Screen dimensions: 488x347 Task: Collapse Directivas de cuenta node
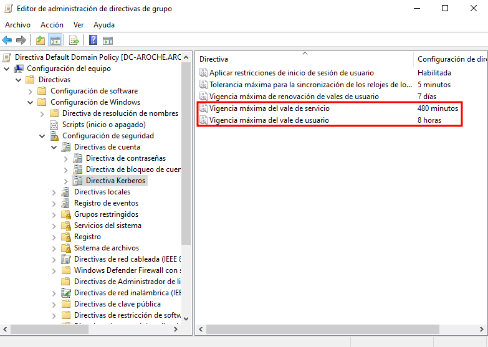(x=54, y=147)
